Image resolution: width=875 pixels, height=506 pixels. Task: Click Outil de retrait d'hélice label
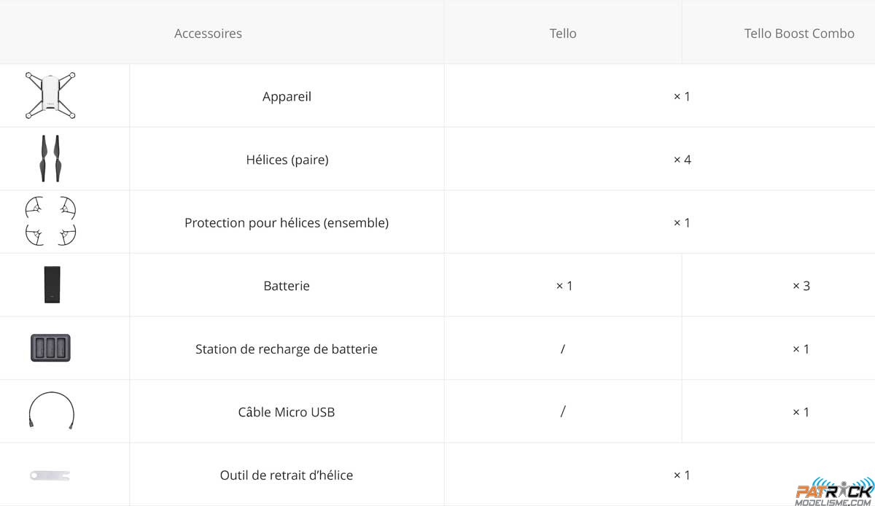pos(287,475)
